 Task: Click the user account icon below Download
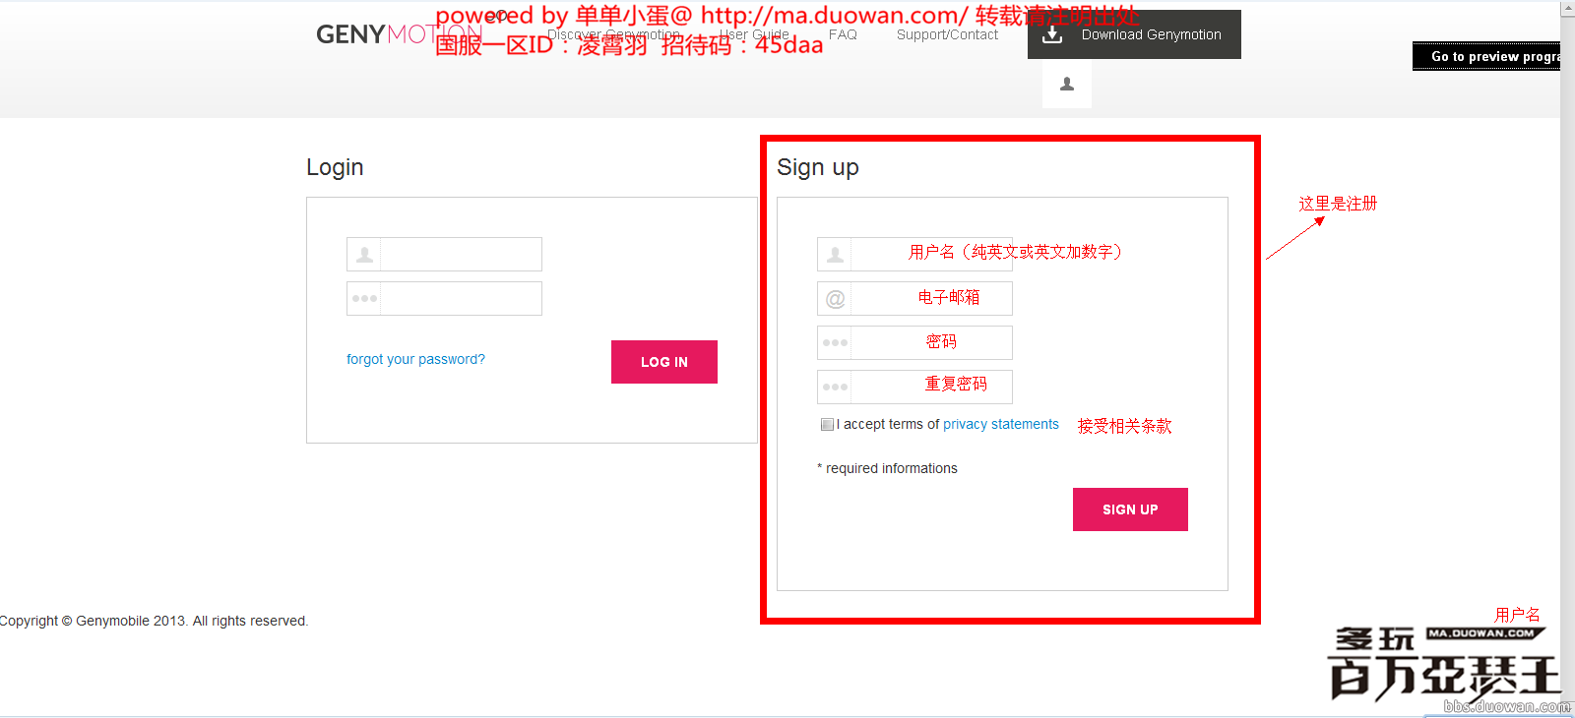pyautogui.click(x=1066, y=85)
